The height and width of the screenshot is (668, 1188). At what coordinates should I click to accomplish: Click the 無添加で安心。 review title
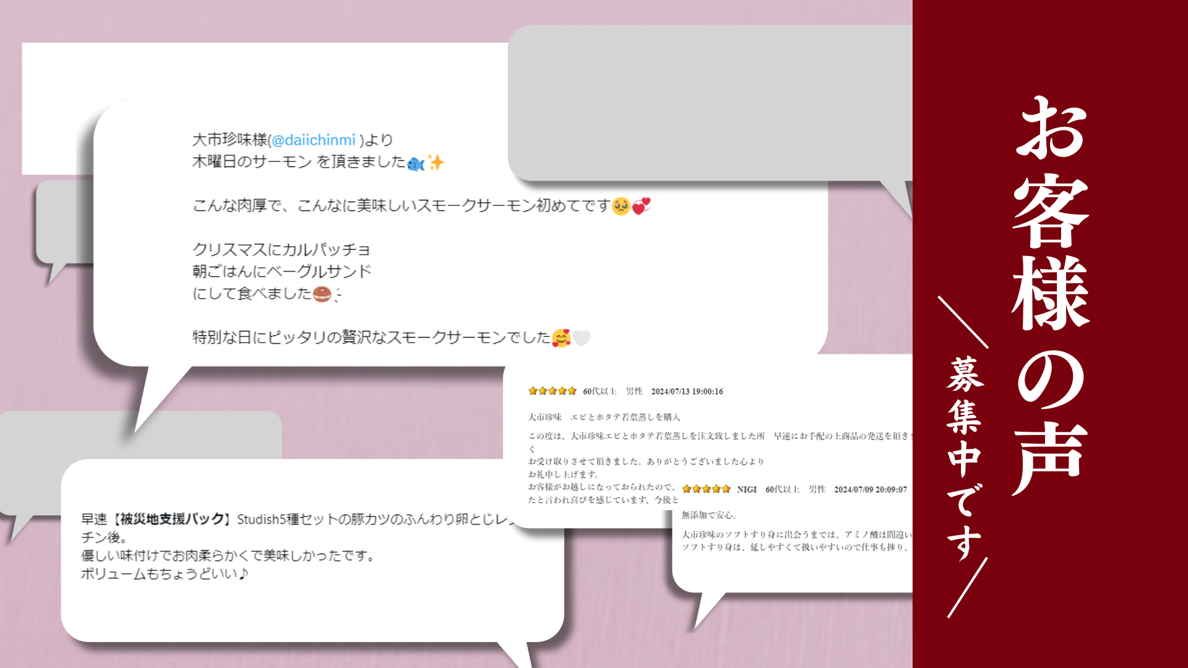point(709,515)
